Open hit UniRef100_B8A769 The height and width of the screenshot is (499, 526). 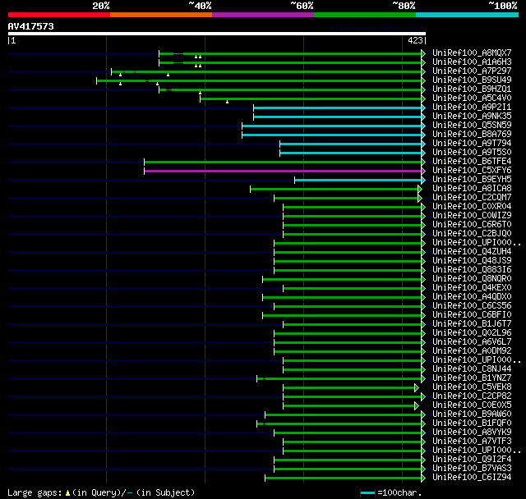472,135
